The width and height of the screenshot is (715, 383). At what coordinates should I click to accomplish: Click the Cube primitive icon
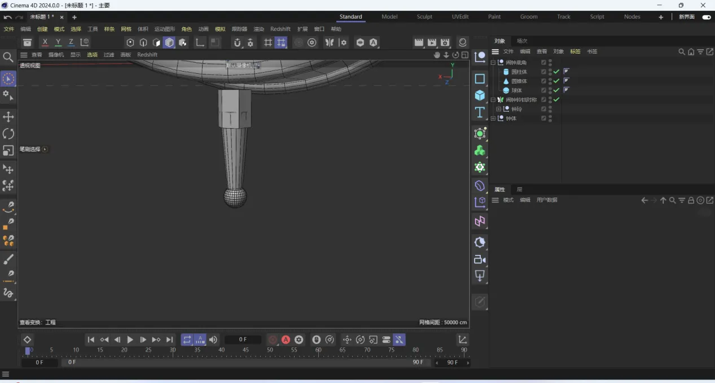point(480,95)
